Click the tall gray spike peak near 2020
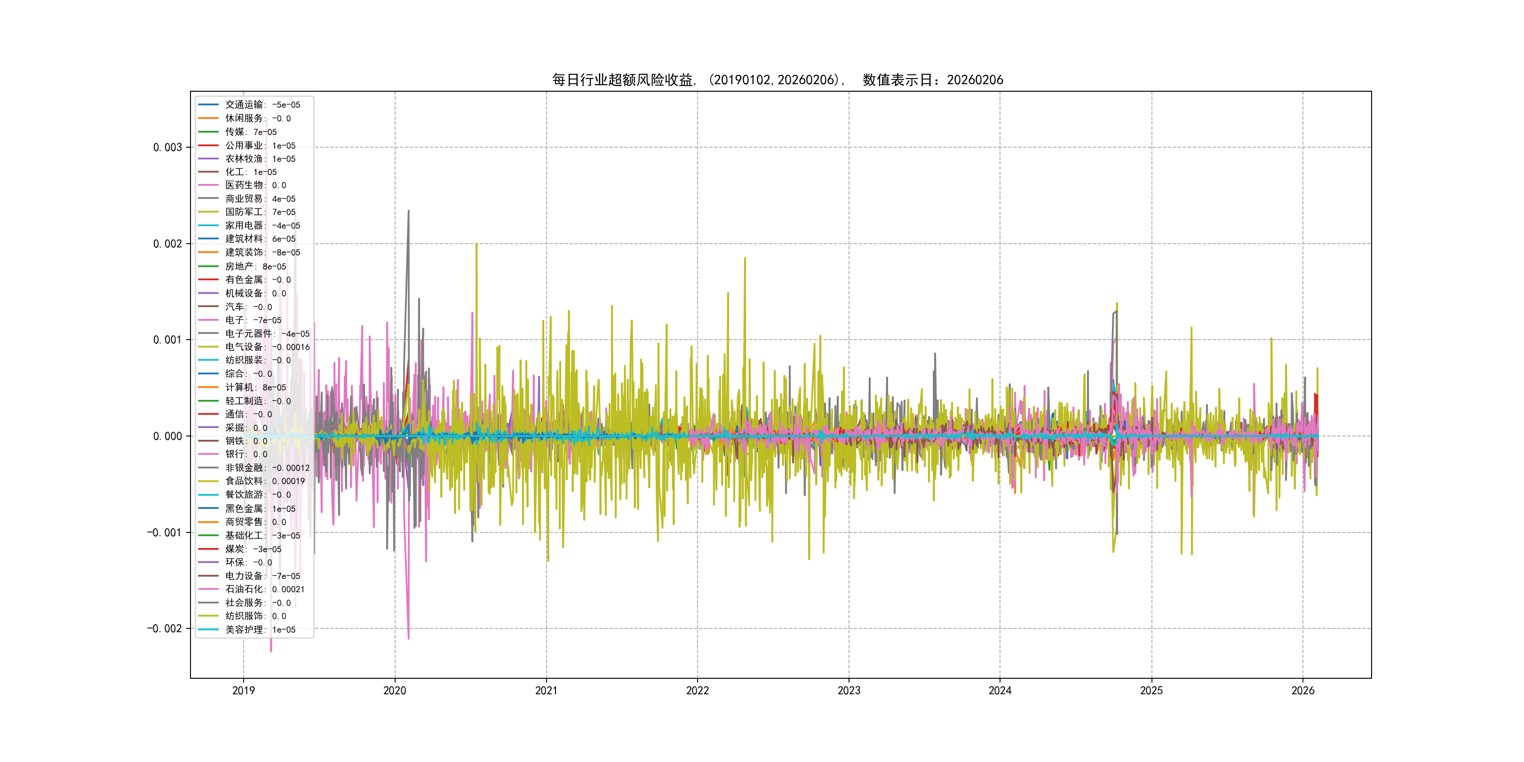Screen dimensions: 1524x762 point(408,212)
